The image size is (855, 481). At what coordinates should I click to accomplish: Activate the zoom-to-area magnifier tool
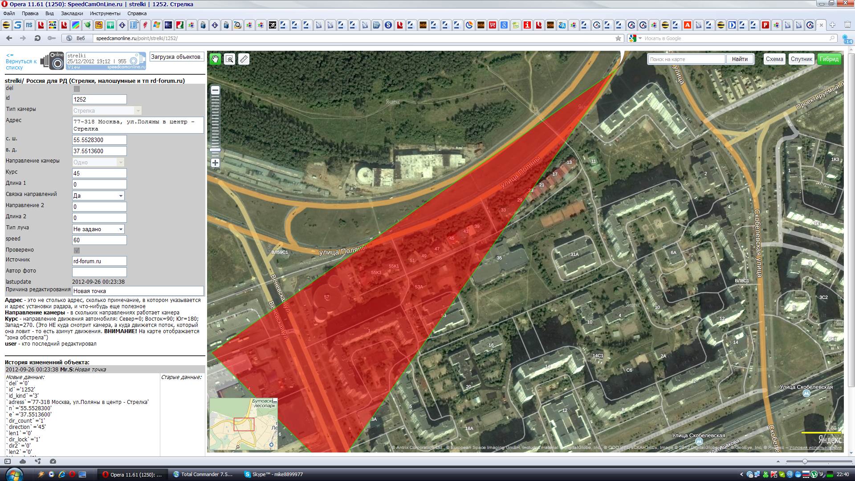(x=229, y=59)
